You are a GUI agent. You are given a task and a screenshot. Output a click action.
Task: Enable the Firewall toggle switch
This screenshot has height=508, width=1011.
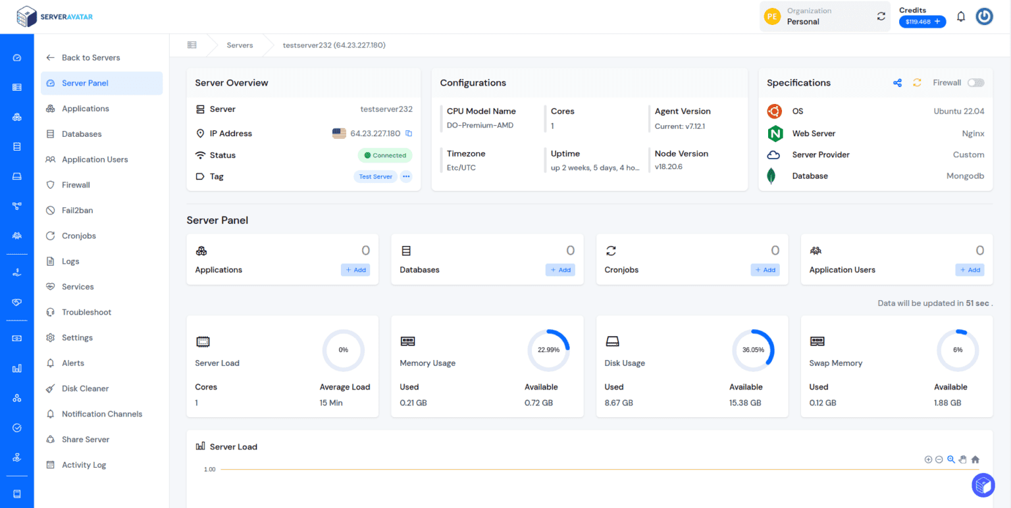[975, 83]
